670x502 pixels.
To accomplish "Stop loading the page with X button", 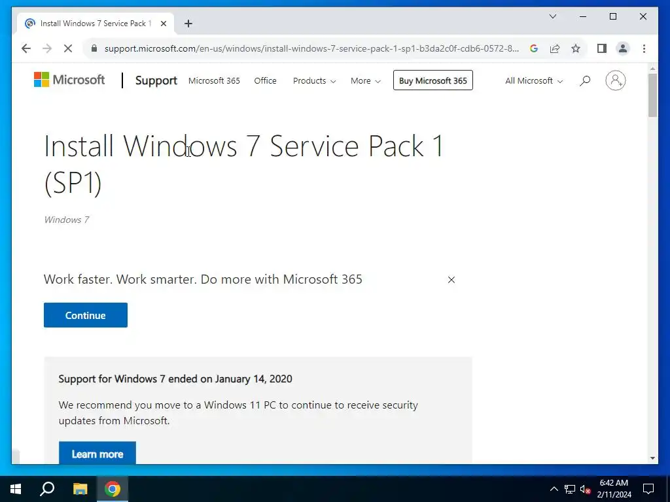I will [68, 48].
